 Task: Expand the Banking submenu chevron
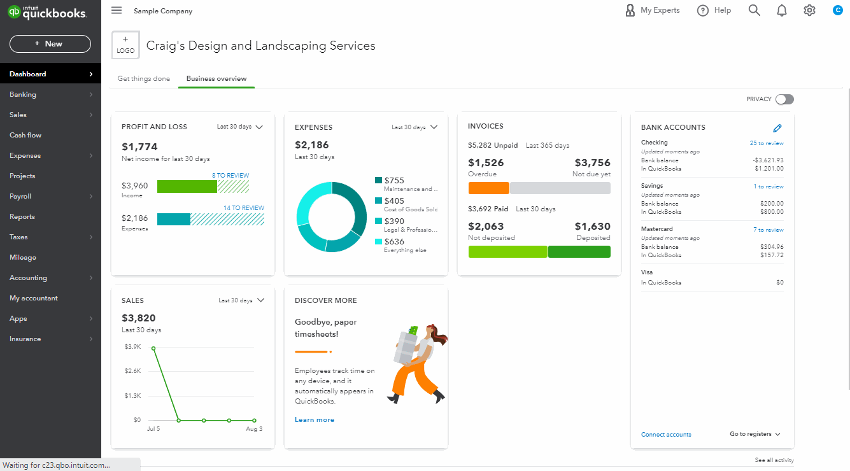coord(91,94)
